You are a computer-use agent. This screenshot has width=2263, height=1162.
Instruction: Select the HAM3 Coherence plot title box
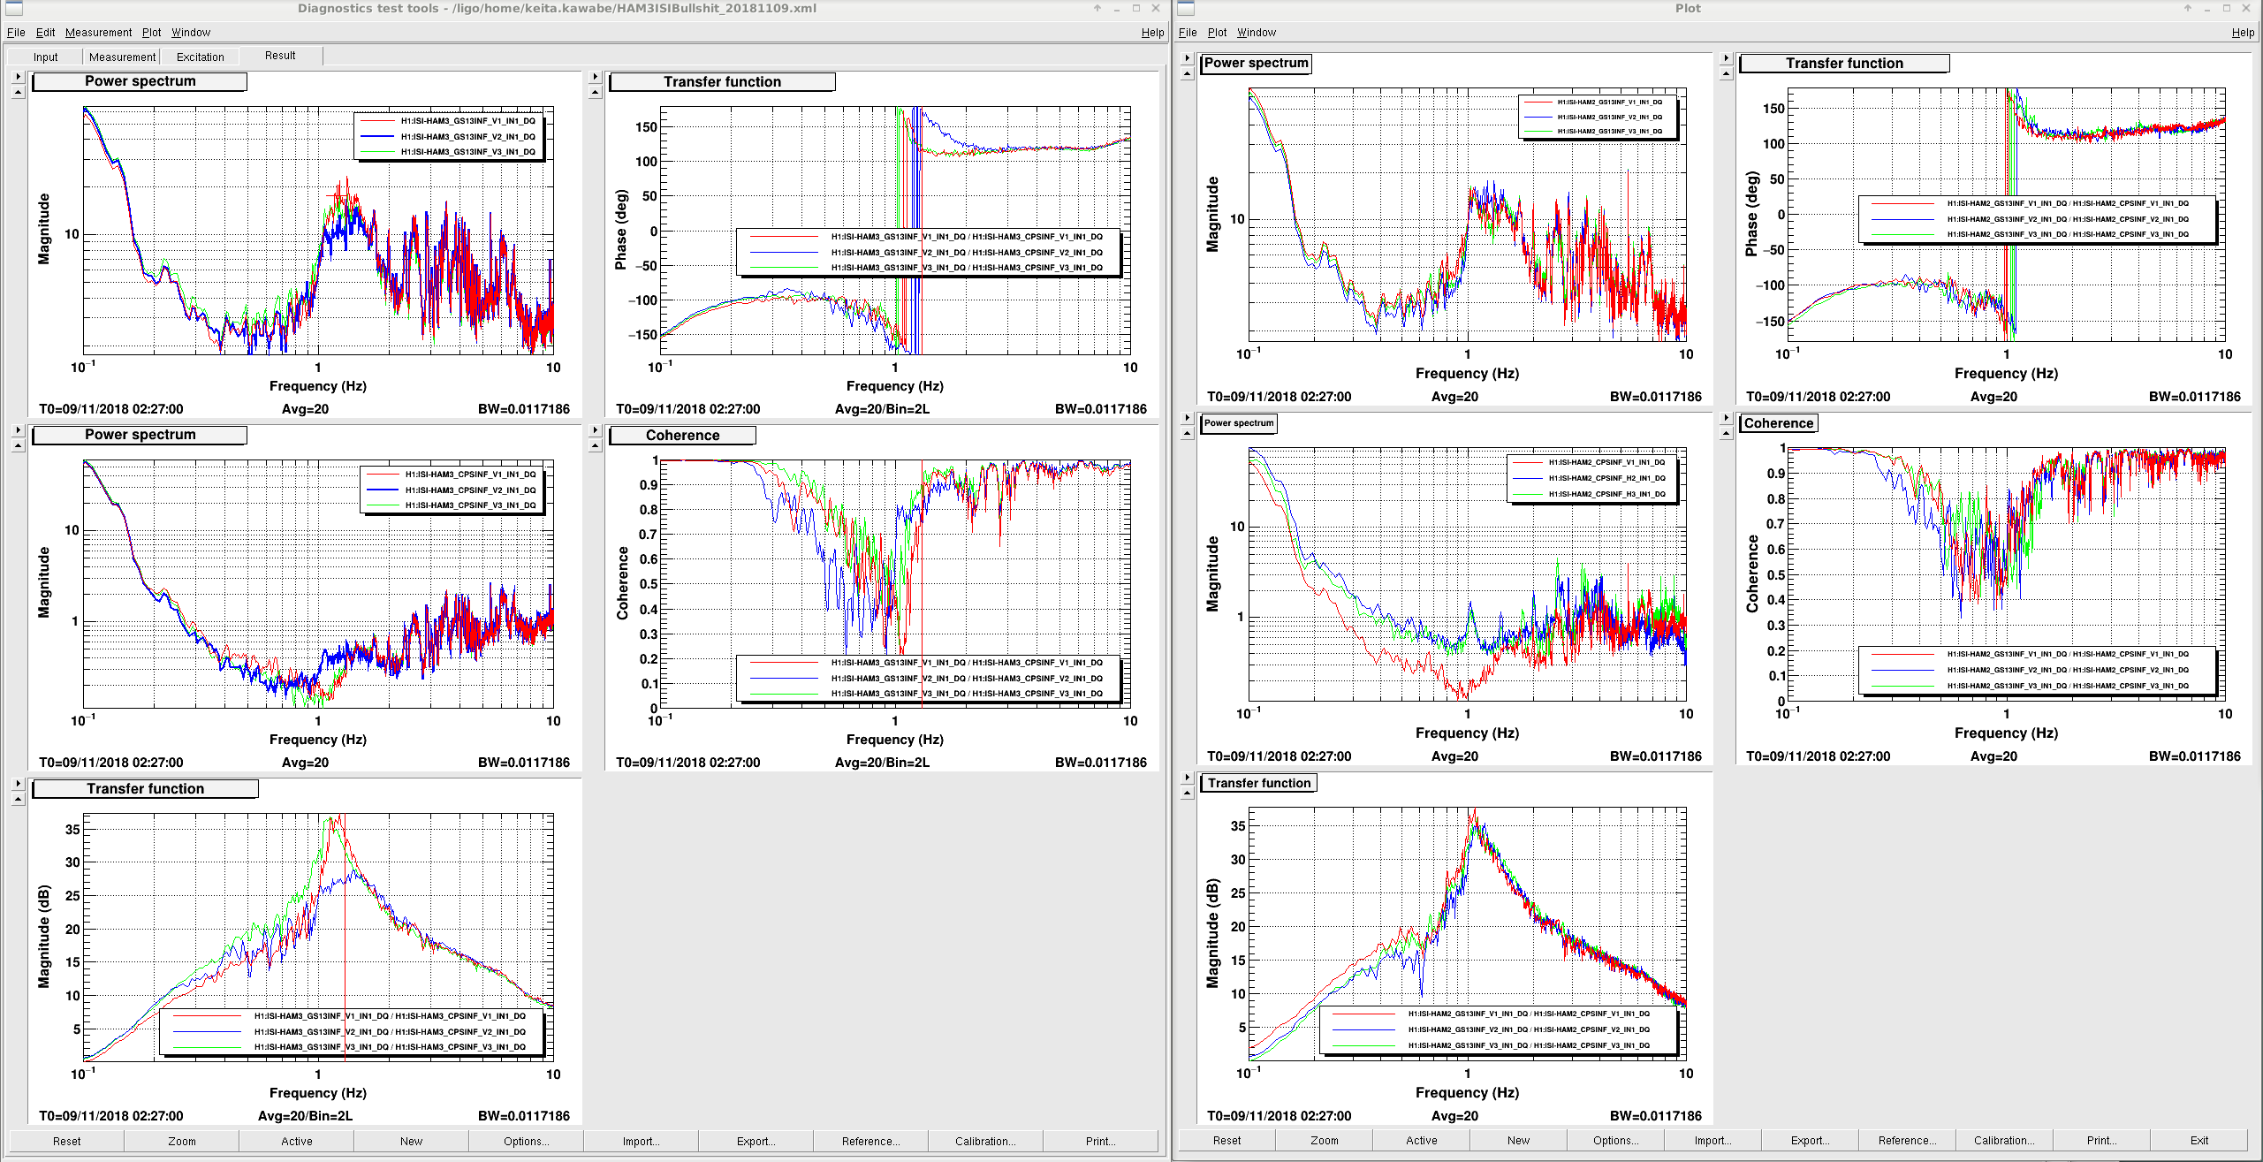tap(682, 435)
